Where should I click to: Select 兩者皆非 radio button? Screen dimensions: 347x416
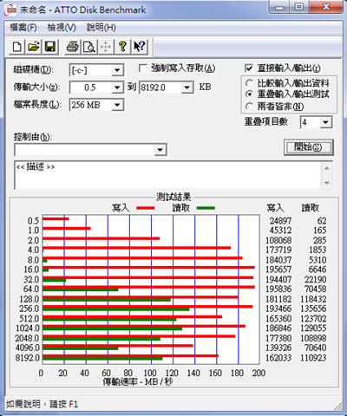coord(249,107)
